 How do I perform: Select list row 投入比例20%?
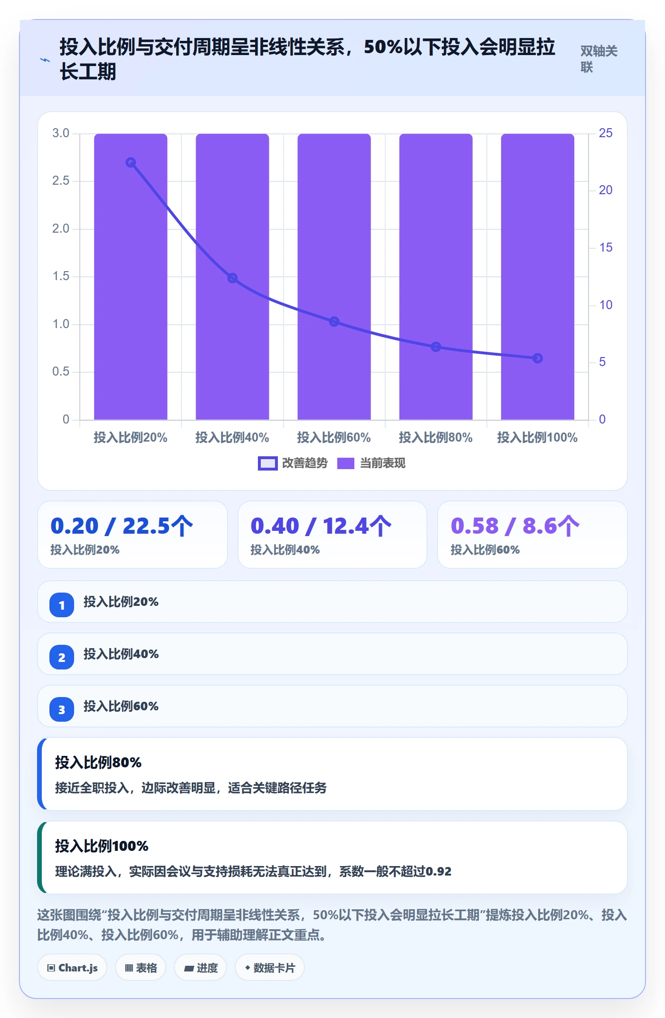332,602
